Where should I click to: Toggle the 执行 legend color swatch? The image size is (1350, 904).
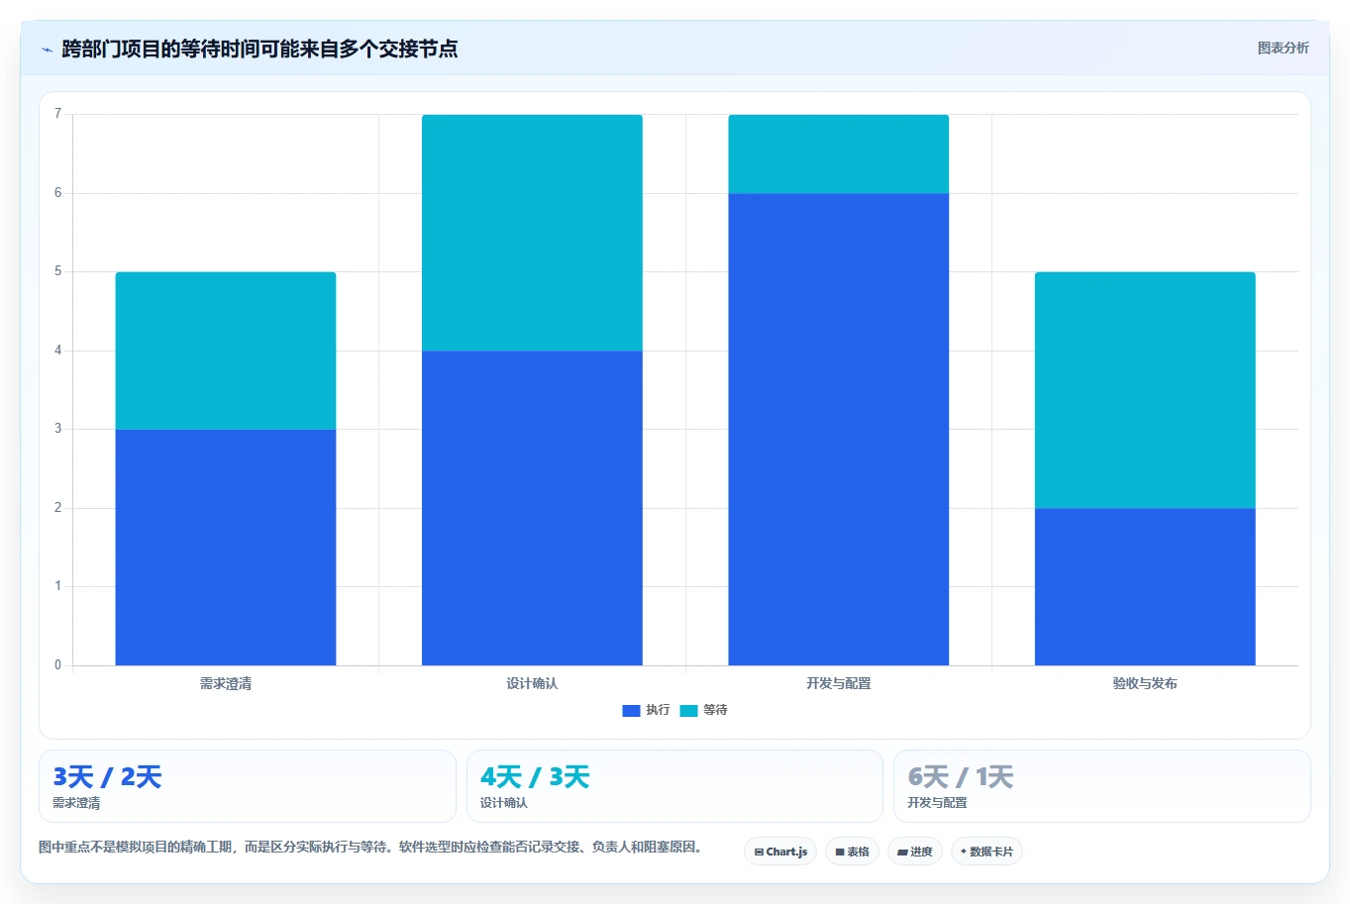[x=631, y=710]
